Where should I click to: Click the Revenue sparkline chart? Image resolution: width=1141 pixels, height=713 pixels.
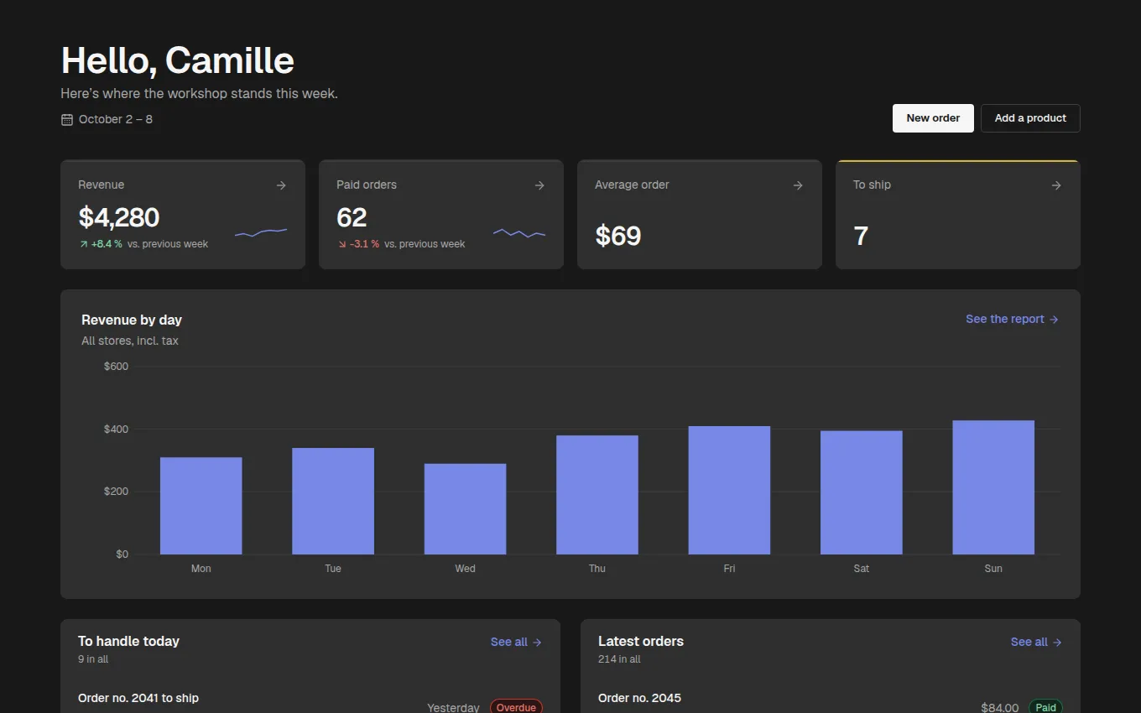point(261,232)
